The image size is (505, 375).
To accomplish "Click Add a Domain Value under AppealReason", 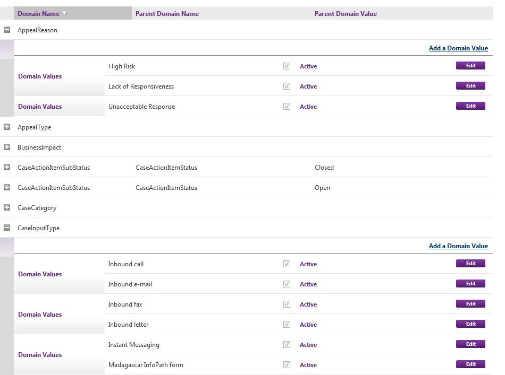I will click(x=458, y=48).
